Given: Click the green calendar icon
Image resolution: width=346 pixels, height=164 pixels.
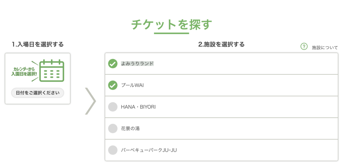Looking at the screenshot, I should (x=52, y=71).
